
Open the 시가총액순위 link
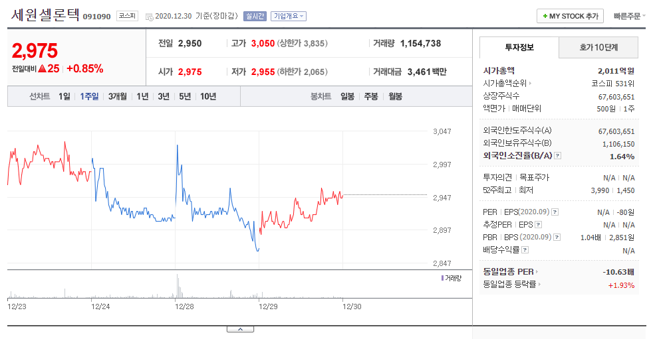[x=507, y=84]
